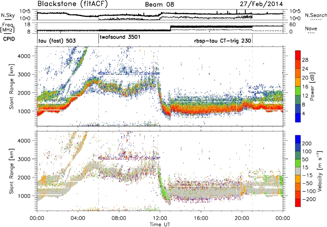The width and height of the screenshot is (327, 227).
Task: Click the '08:00' time axis tick label
Action: tap(119, 218)
